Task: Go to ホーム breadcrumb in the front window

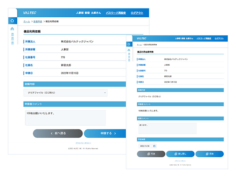Action: (x=139, y=45)
